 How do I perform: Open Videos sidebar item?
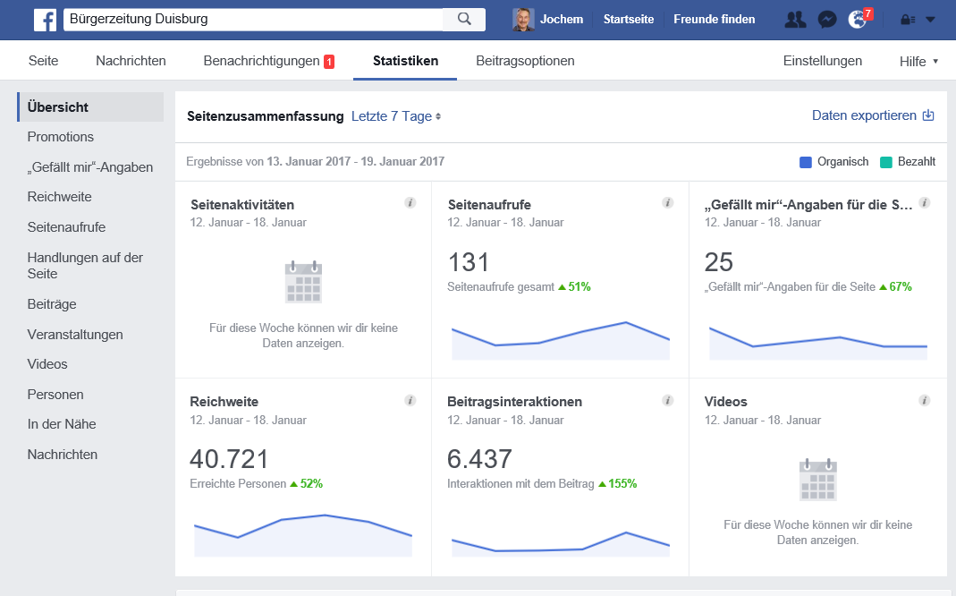pos(47,364)
